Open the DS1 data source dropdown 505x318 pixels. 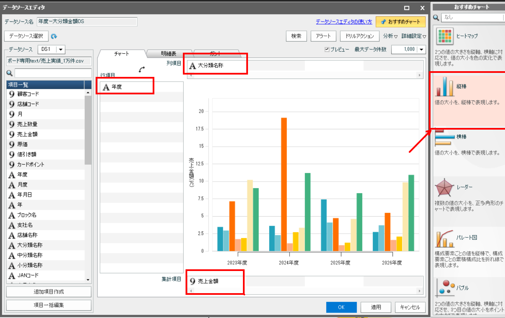click(x=60, y=49)
